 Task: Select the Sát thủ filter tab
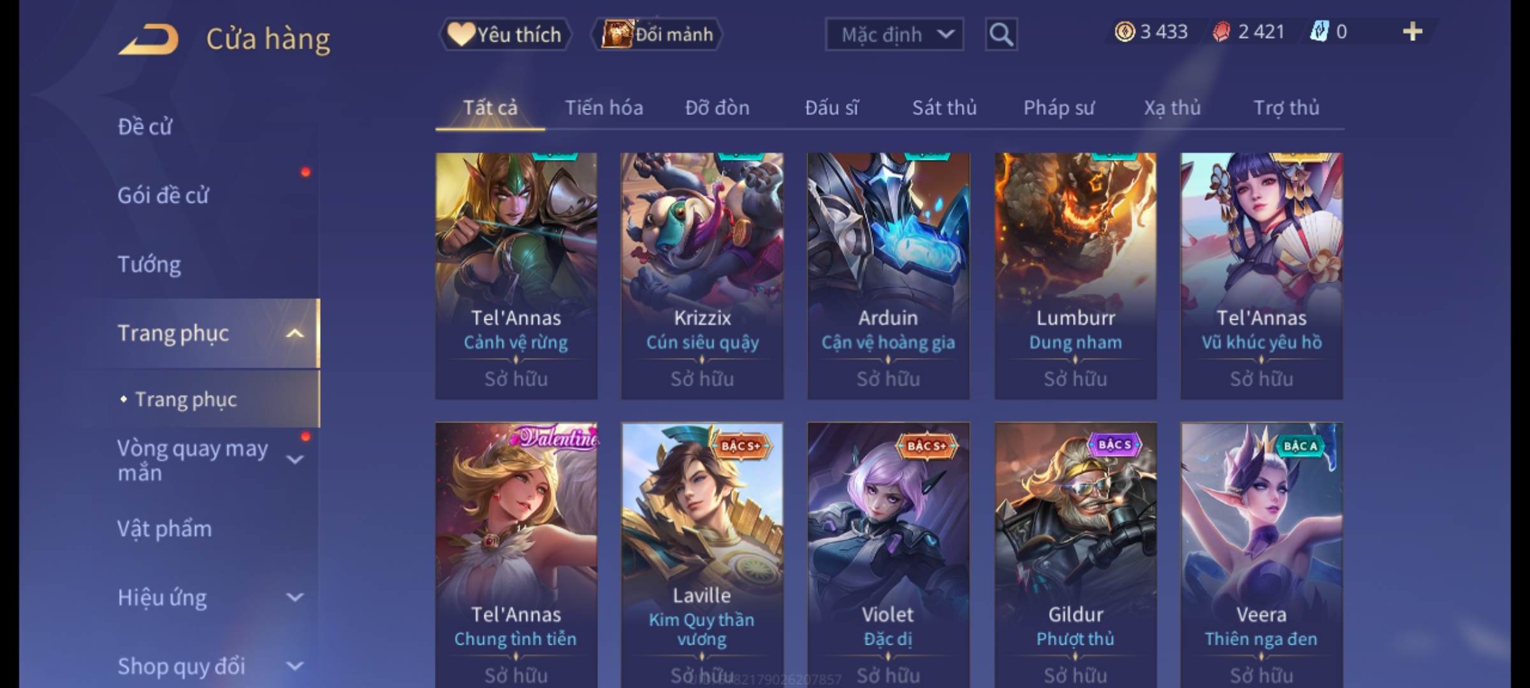944,108
